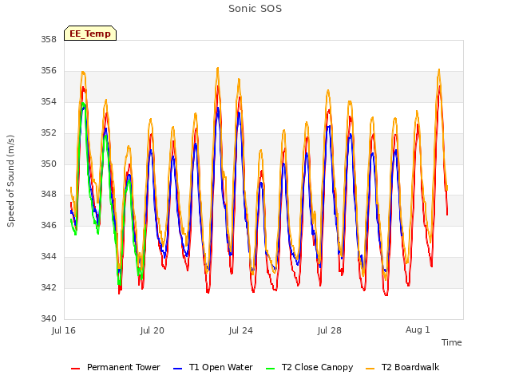Click the Aug 1 x-axis tick label
This screenshot has height=383, width=511.
(418, 330)
